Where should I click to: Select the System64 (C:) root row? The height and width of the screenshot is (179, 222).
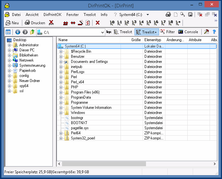tap(137, 46)
